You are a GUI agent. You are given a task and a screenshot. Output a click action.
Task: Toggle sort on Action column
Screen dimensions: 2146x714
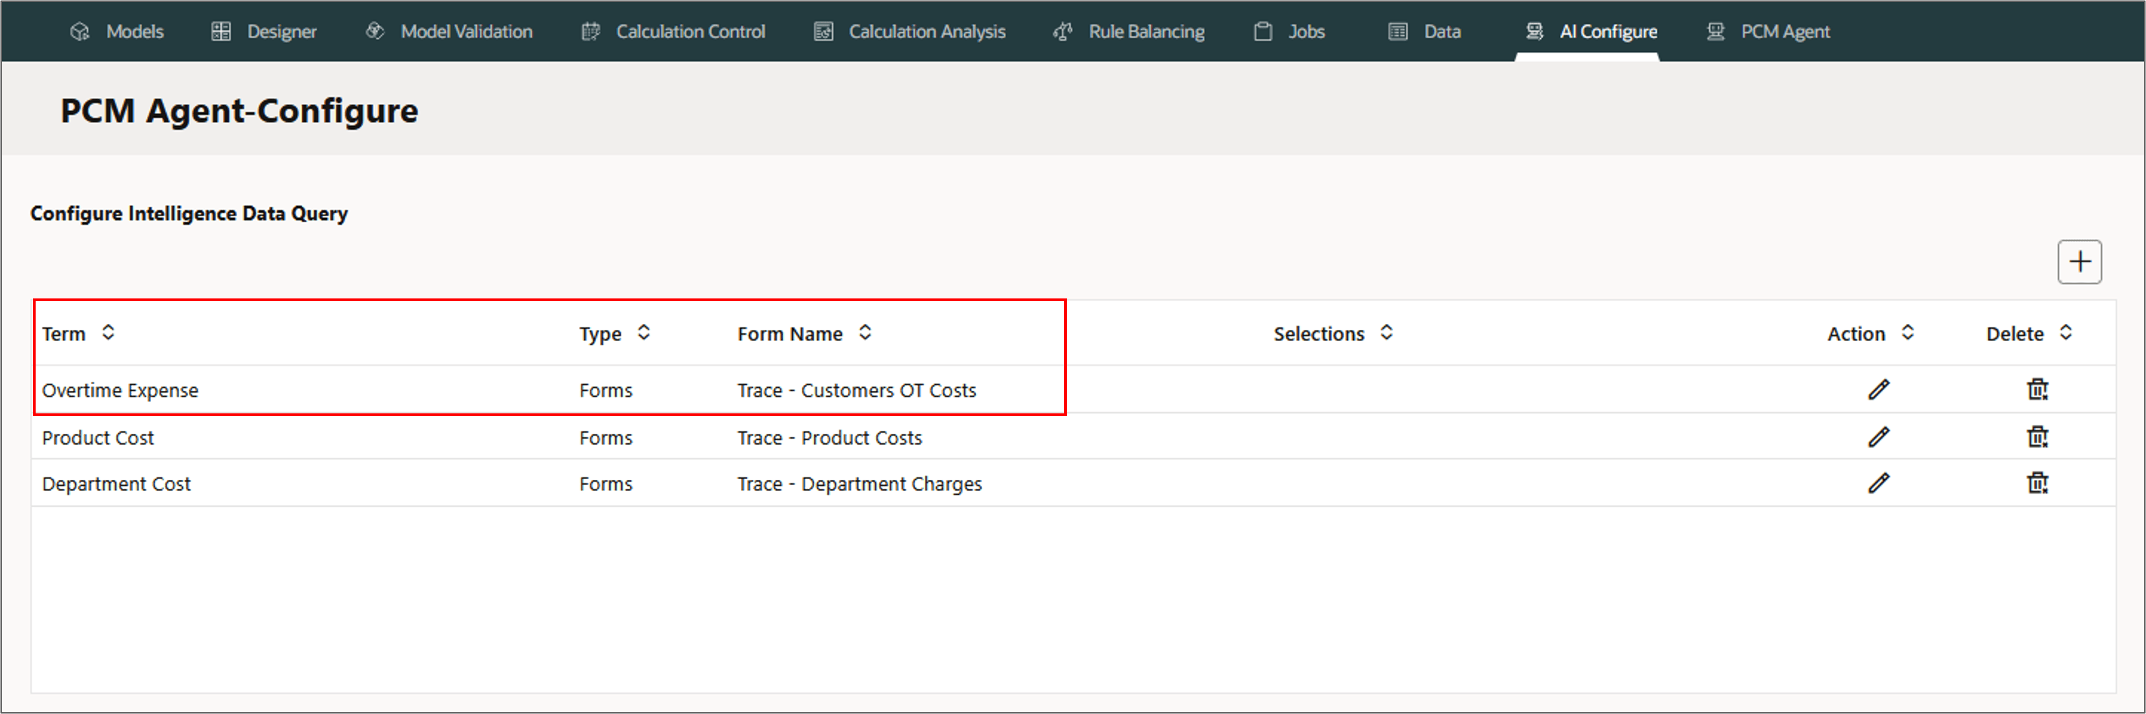coord(1907,332)
